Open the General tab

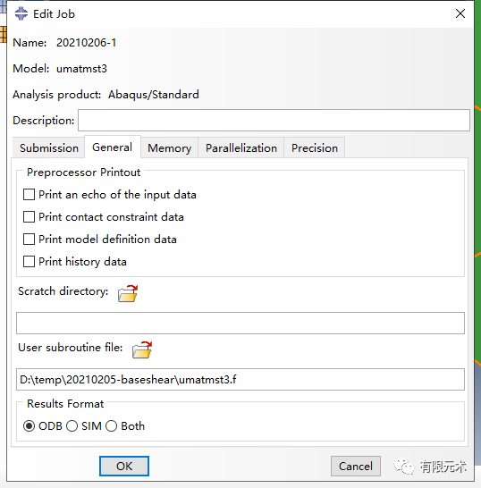(113, 147)
